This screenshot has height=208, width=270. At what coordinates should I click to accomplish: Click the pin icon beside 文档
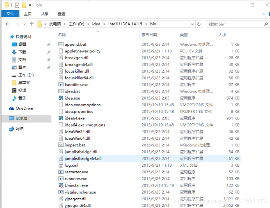pyautogui.click(x=49, y=60)
